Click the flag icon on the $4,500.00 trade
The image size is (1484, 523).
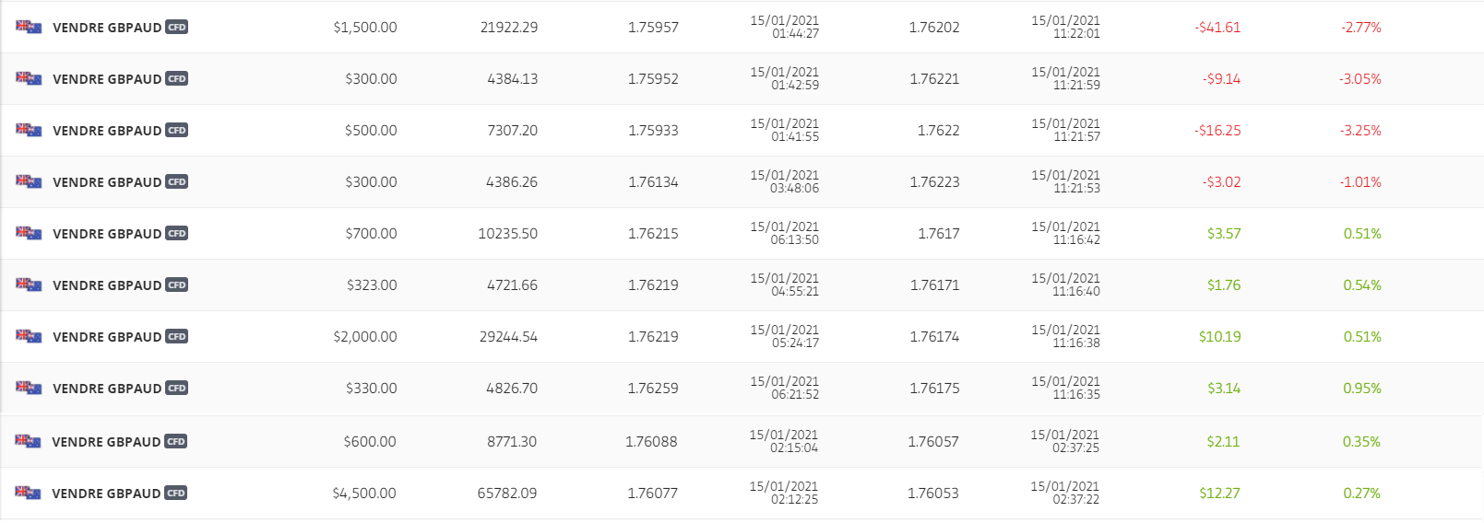29,493
